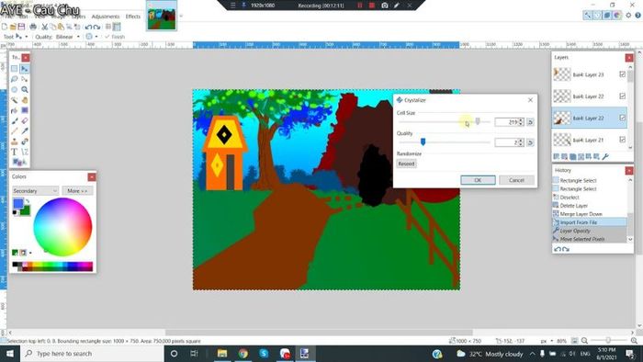Toggle the History window button
This screenshot has width=643, height=362.
pos(597,16)
